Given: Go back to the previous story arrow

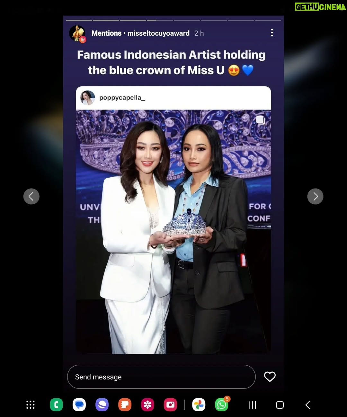Looking at the screenshot, I should pos(31,196).
